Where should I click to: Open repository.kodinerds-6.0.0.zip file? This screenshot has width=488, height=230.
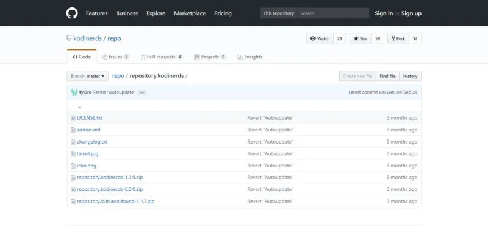(x=110, y=189)
